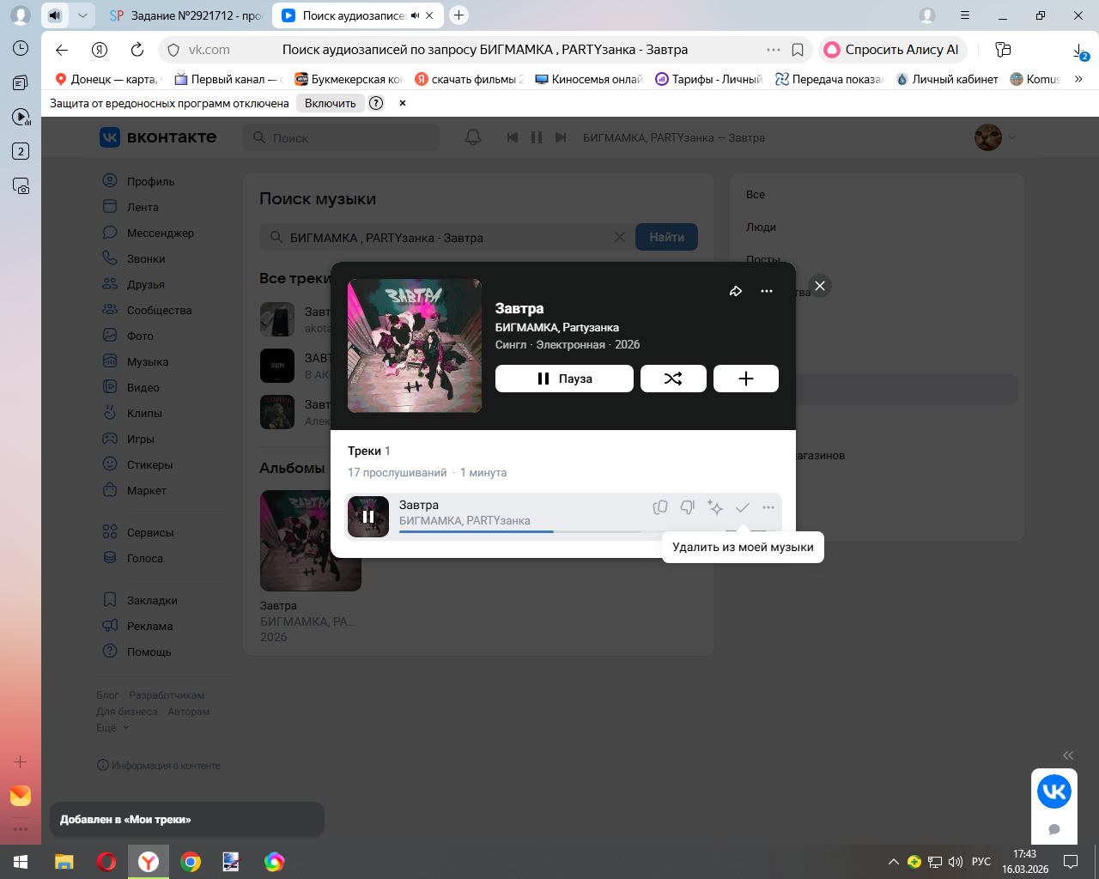Open the three-dots menu on the Завтра track row
1099x879 pixels.
768,507
